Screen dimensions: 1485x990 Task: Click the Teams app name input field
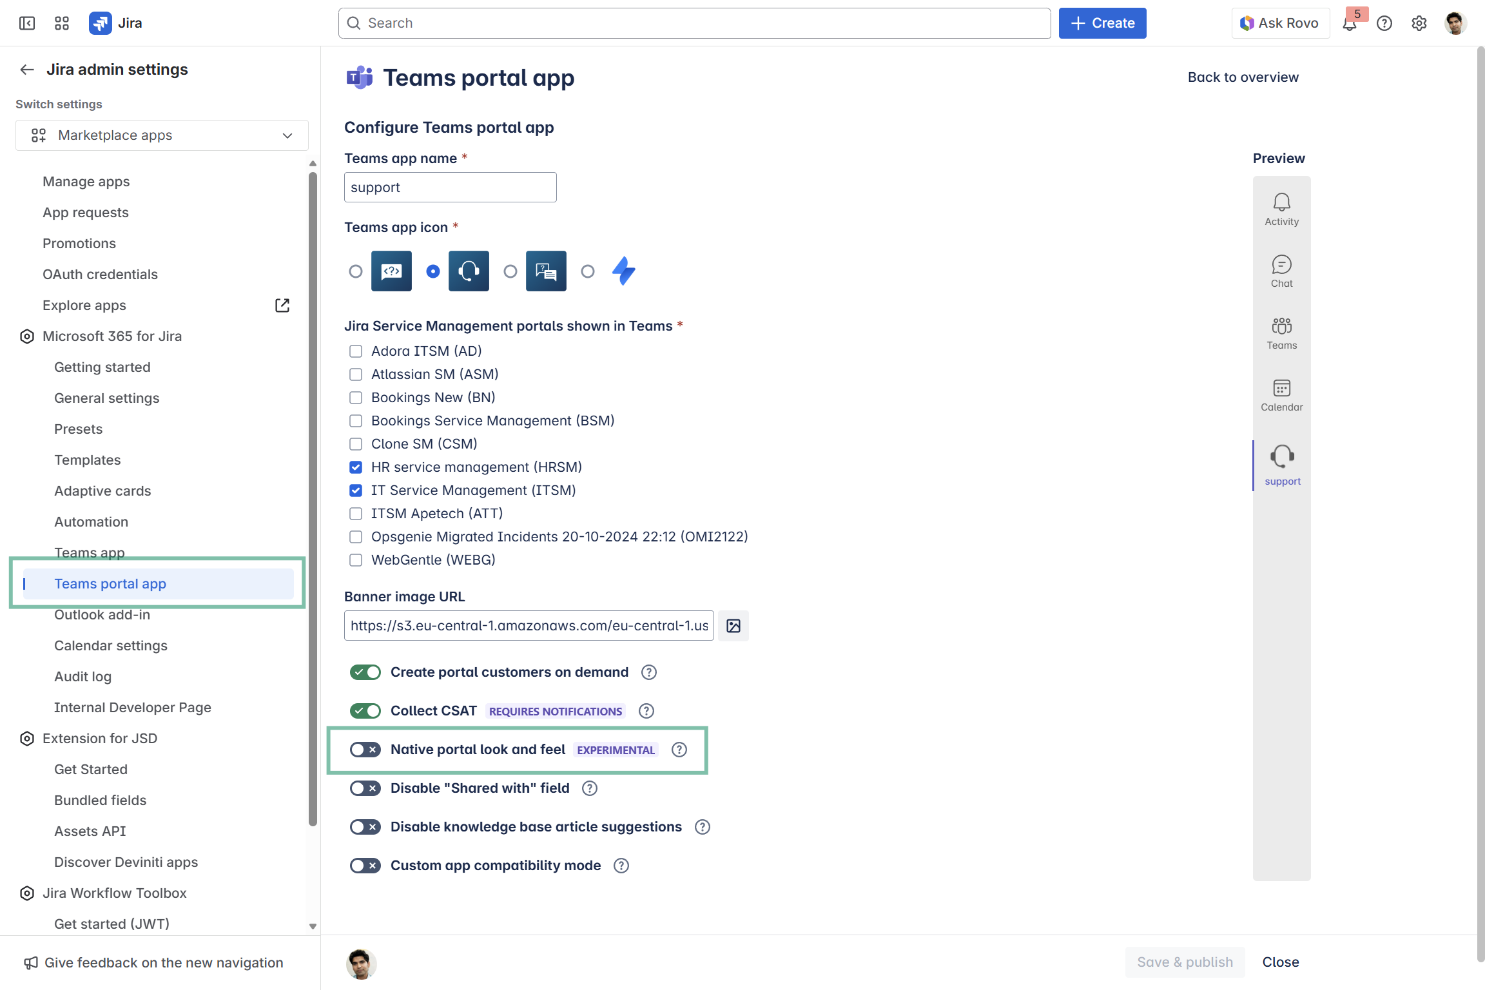pos(450,188)
